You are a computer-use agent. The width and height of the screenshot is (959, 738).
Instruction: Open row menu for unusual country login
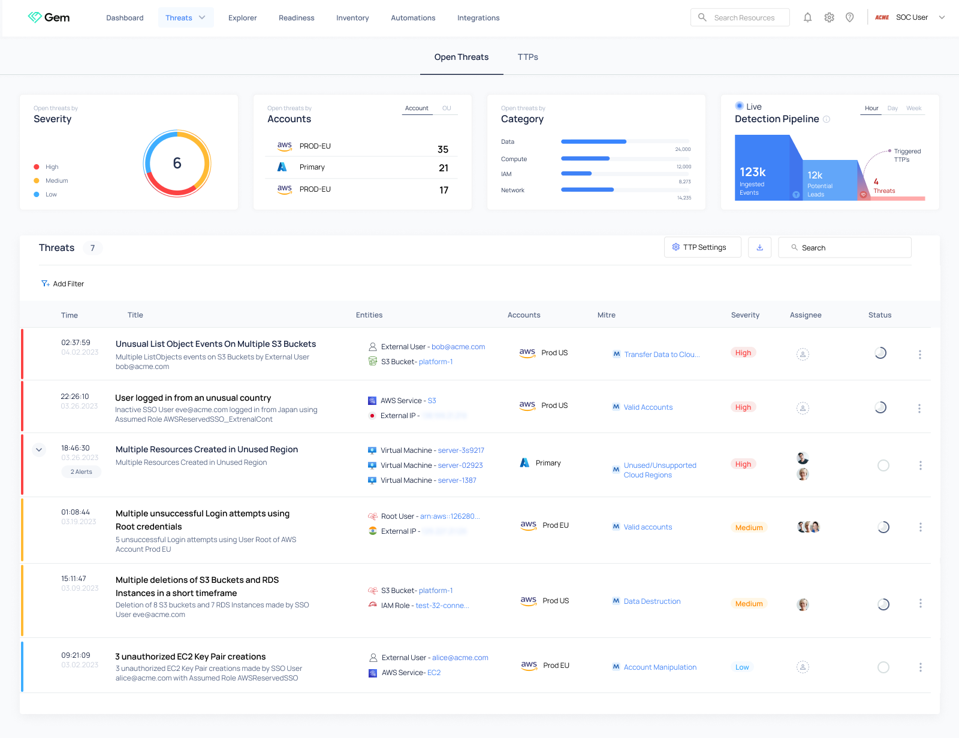point(919,408)
